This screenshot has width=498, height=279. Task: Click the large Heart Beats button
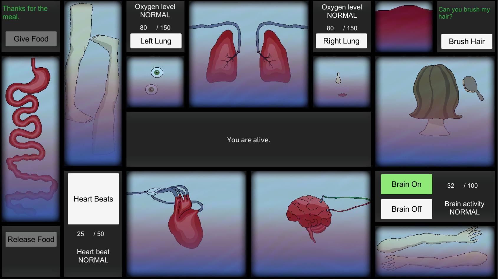[93, 199]
